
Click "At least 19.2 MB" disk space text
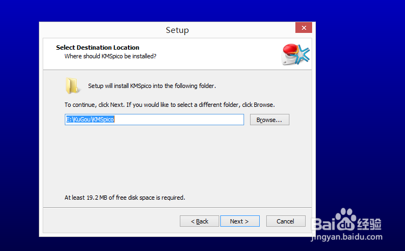coord(125,198)
